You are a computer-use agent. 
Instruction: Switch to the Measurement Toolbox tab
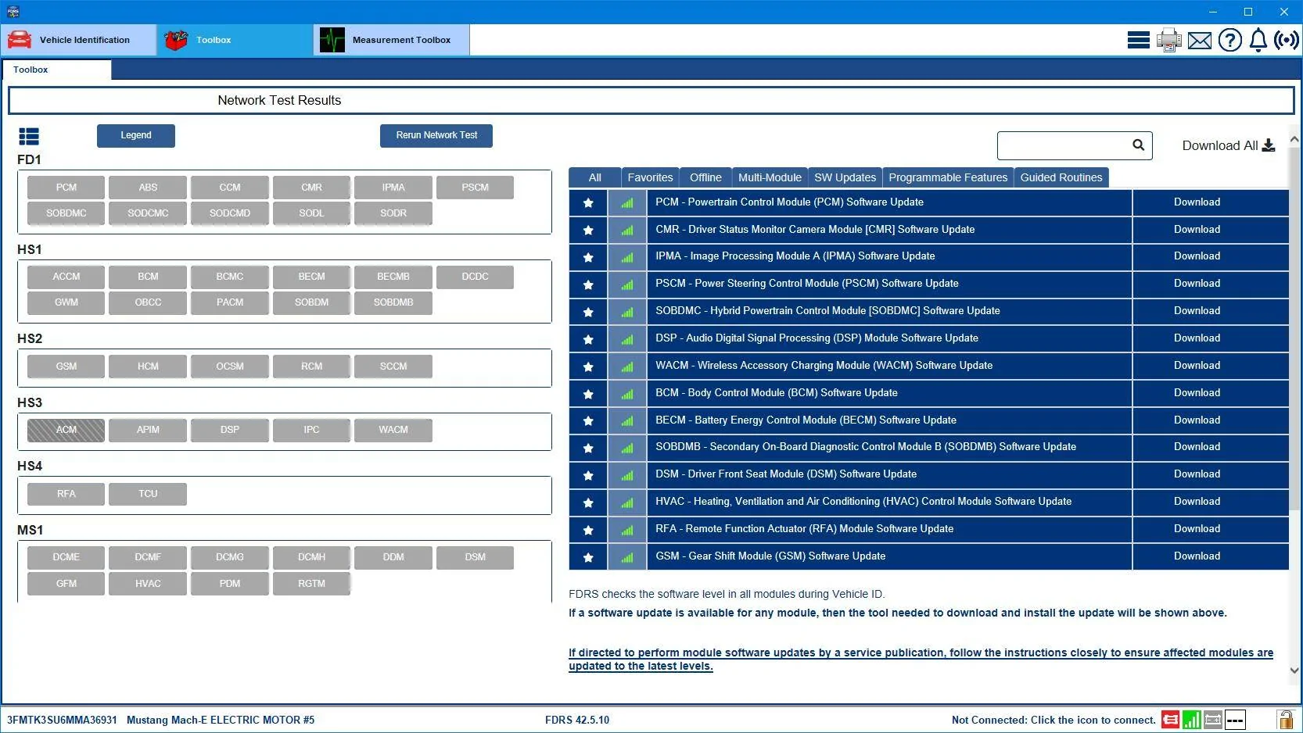point(392,40)
